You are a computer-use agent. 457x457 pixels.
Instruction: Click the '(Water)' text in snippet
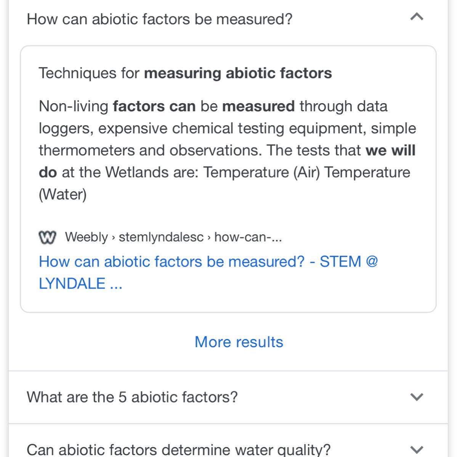coord(63,194)
